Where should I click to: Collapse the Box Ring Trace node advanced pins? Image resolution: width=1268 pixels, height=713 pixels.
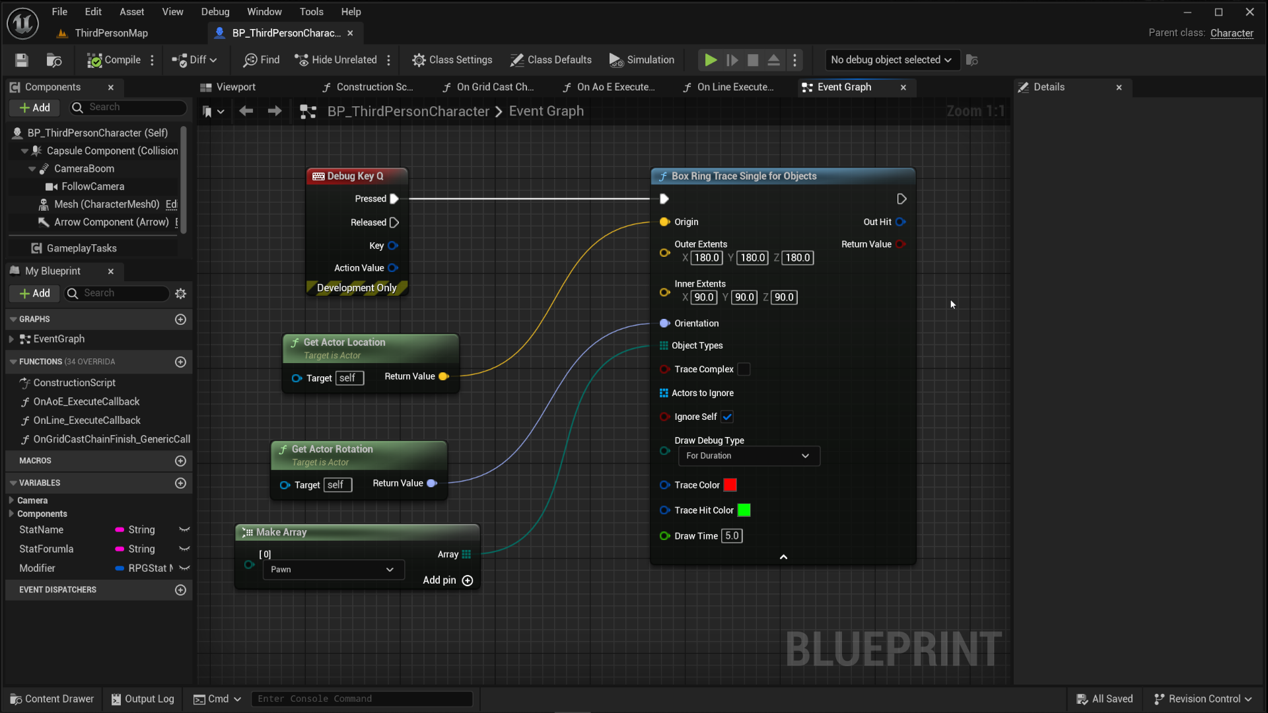click(783, 557)
